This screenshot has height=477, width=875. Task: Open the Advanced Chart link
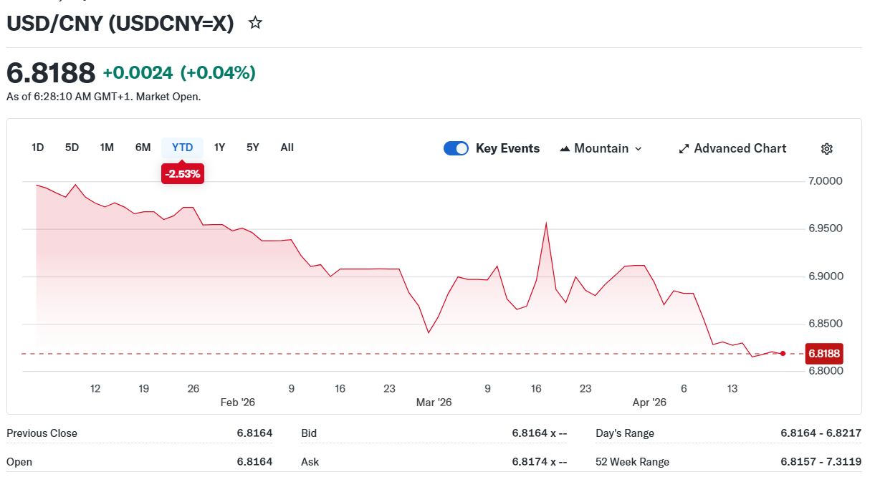(x=740, y=148)
